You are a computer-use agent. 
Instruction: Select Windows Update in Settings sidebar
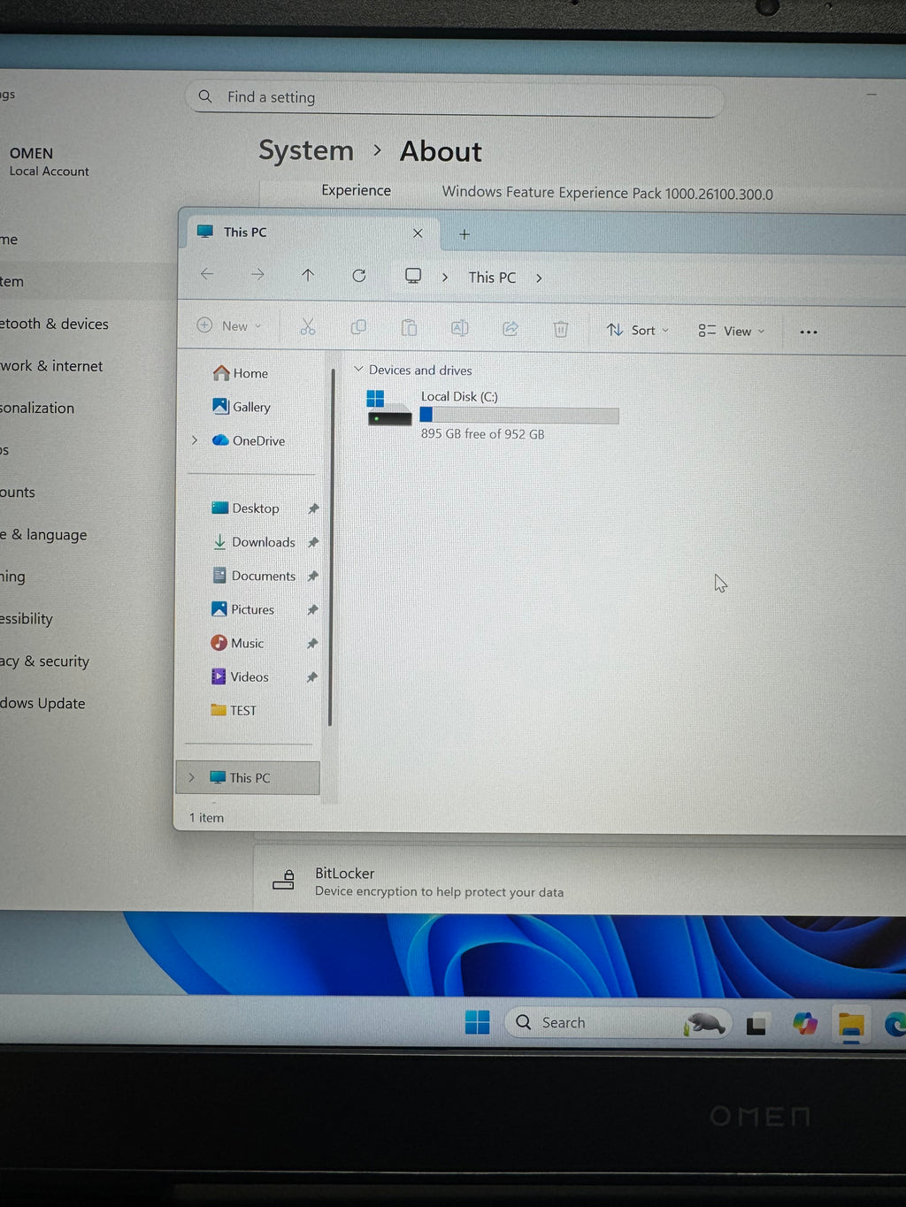42,704
